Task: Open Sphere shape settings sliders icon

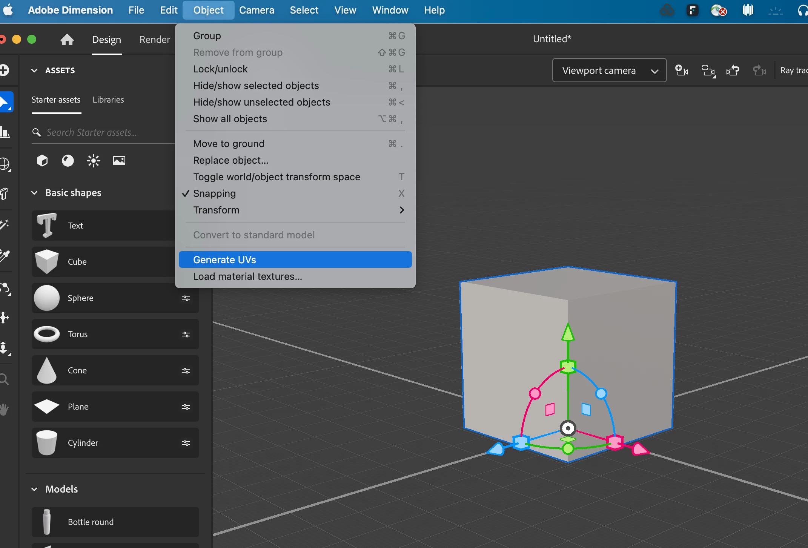Action: tap(186, 298)
